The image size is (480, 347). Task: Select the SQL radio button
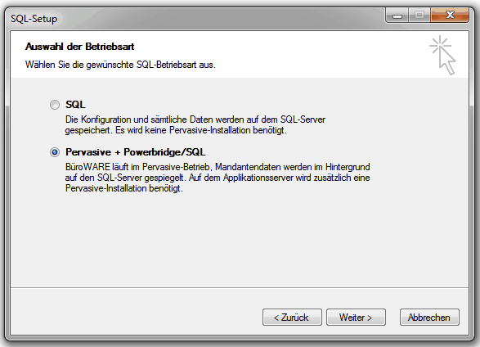pos(55,105)
